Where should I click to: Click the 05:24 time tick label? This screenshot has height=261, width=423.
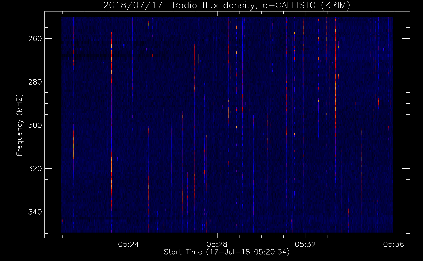129,245
